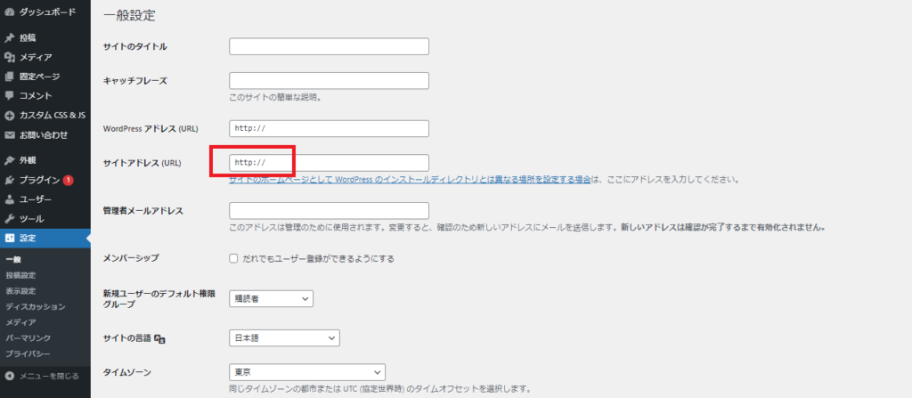Viewport: 912px width, 398px height.
Task: Open the timezone dropdown showing 東京
Action: 306,372
